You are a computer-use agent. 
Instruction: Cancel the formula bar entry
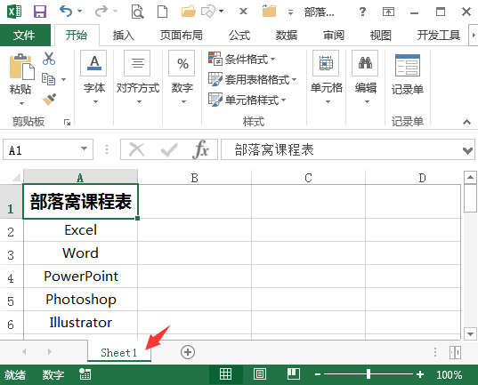click(136, 149)
